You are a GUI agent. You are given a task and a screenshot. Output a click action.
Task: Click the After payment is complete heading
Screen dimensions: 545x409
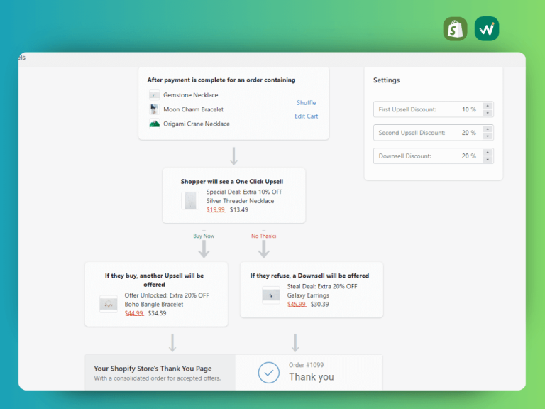[x=221, y=80]
